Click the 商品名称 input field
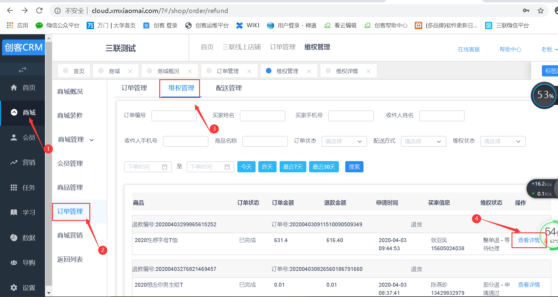 (265, 141)
